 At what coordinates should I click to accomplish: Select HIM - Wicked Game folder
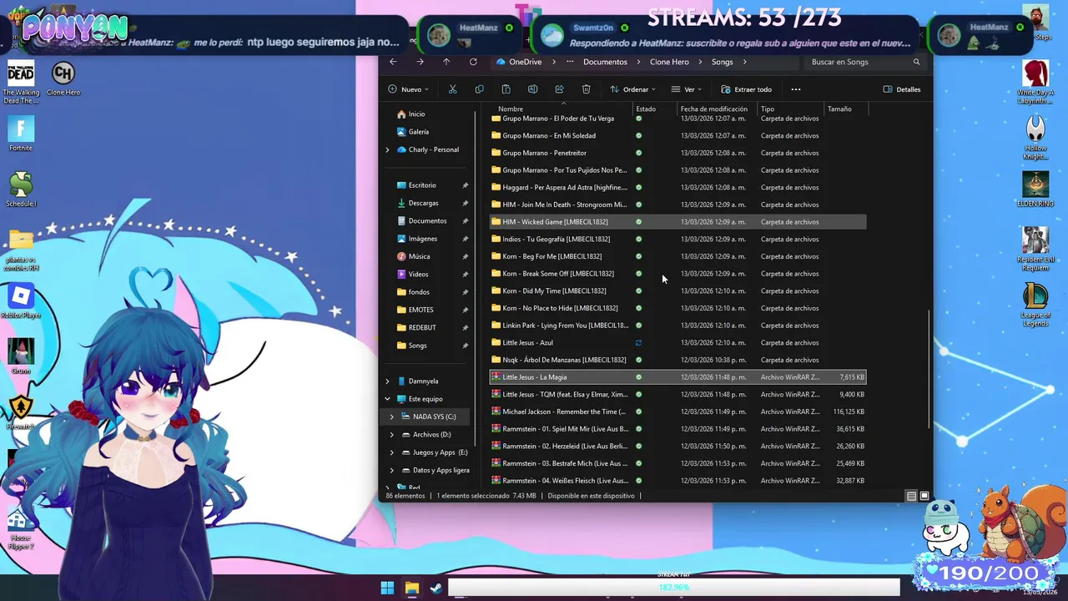tap(678, 222)
